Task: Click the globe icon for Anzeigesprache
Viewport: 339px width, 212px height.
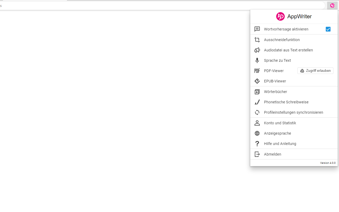Action: [257, 133]
